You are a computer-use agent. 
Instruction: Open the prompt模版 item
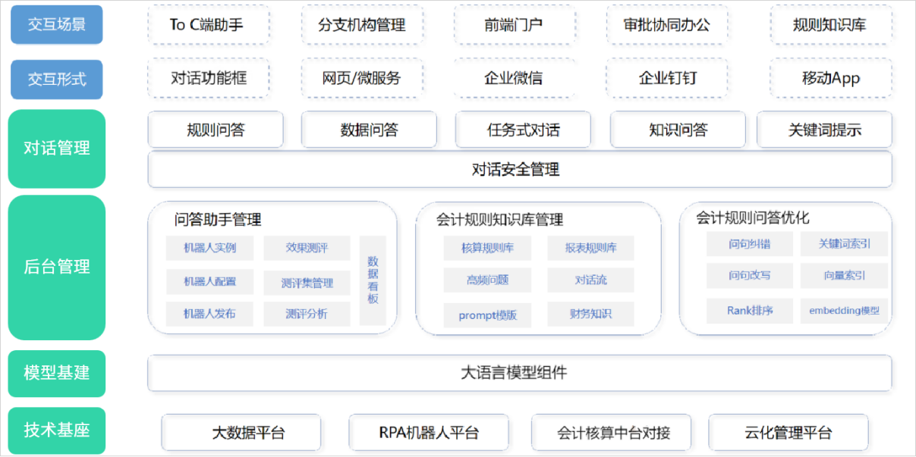tap(487, 315)
